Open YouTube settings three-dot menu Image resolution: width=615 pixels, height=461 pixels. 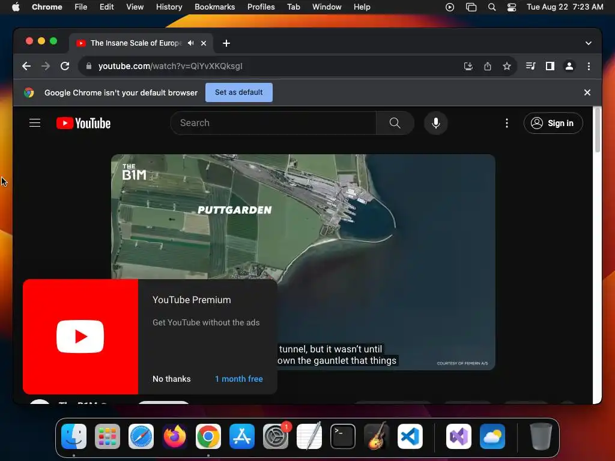pos(507,123)
